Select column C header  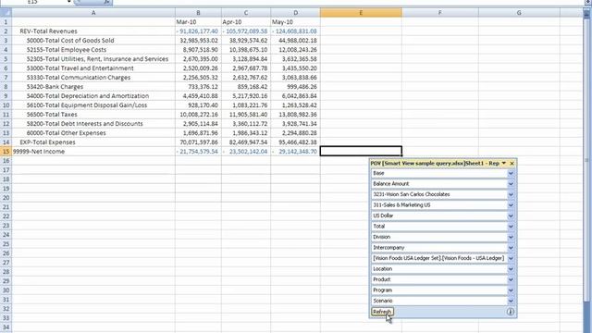coord(246,13)
